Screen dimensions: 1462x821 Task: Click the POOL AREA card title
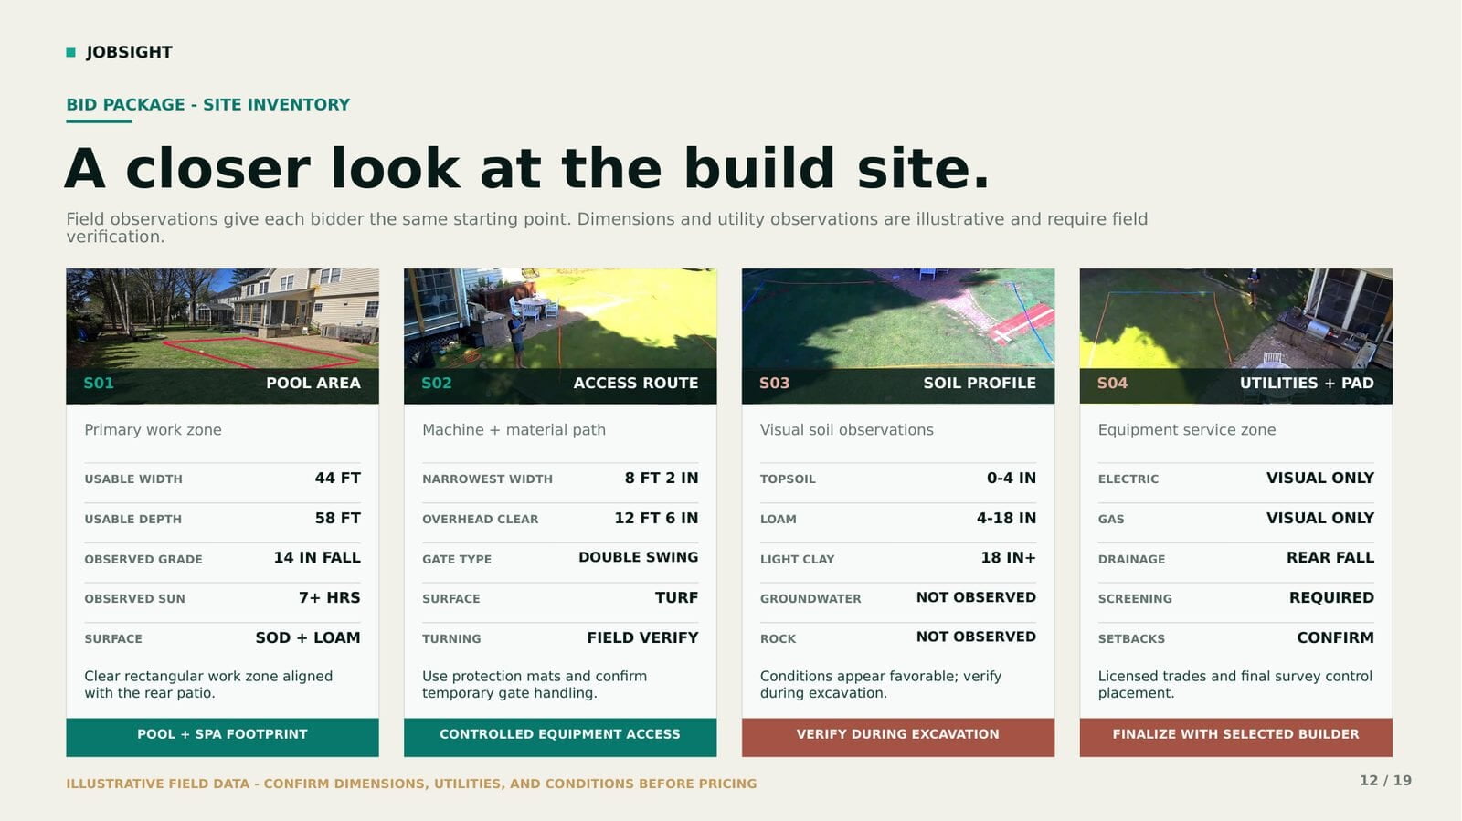[x=313, y=383]
